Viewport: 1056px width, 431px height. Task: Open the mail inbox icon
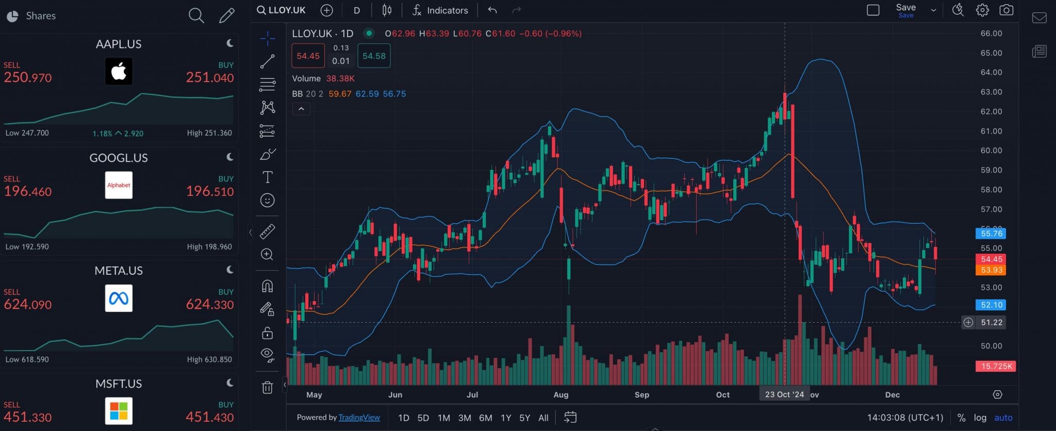(1039, 18)
